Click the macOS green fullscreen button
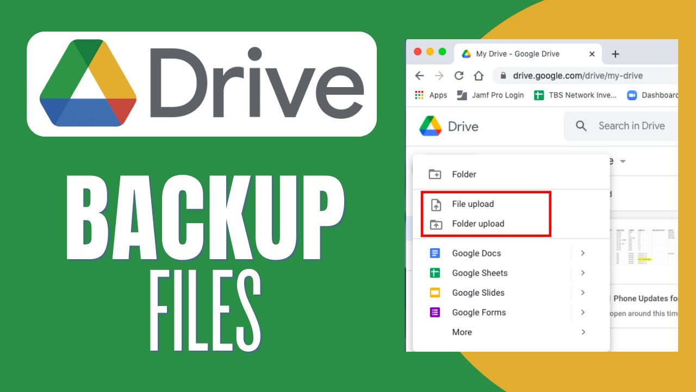The width and height of the screenshot is (696, 392). pyautogui.click(x=443, y=52)
